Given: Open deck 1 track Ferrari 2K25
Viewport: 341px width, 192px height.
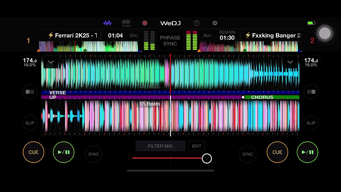Looking at the screenshot, I should coord(72,35).
